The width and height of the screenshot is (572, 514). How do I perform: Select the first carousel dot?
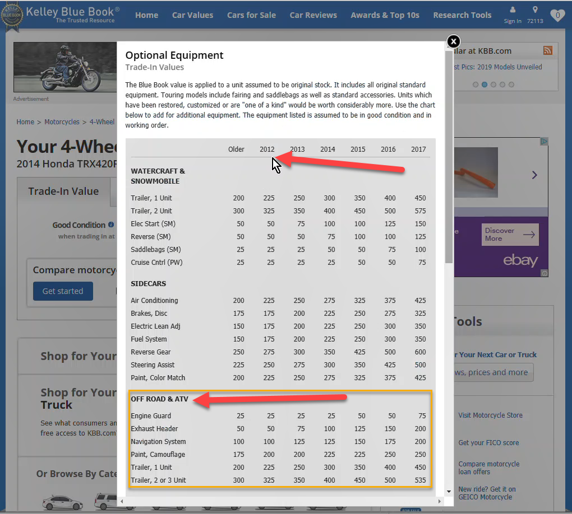point(476,85)
